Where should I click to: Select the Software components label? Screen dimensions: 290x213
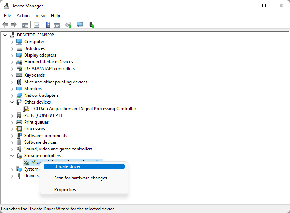pos(46,136)
